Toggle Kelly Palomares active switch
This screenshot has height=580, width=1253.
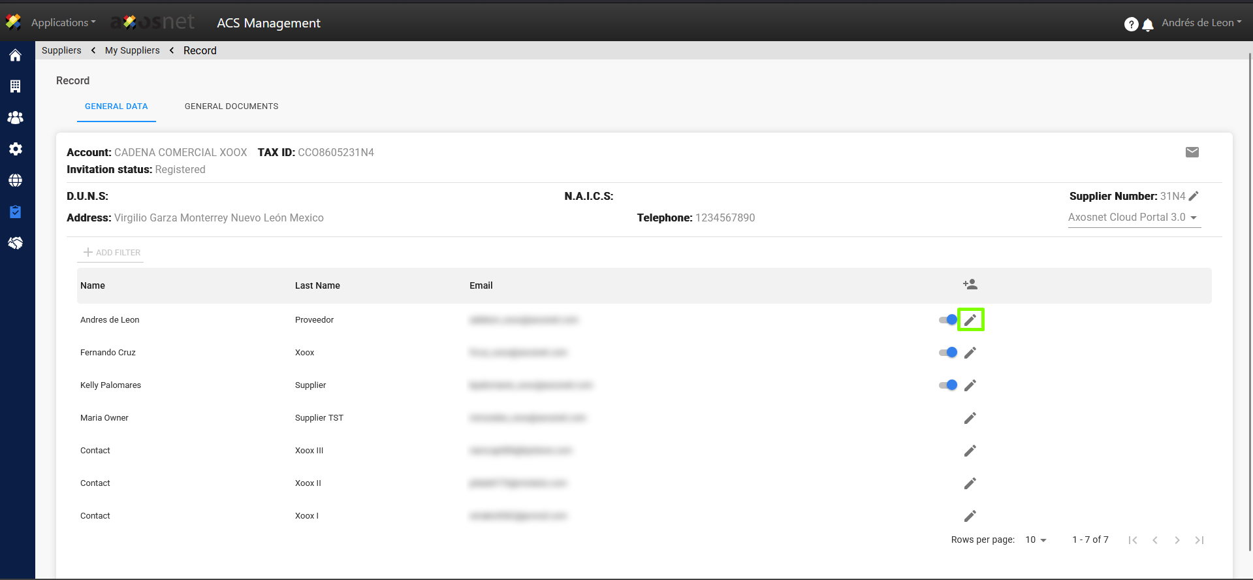click(947, 385)
